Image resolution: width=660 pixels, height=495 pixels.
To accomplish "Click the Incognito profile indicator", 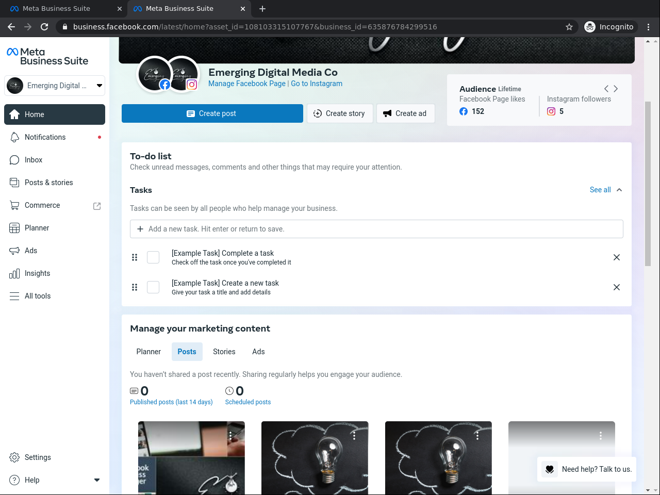I will tap(609, 27).
